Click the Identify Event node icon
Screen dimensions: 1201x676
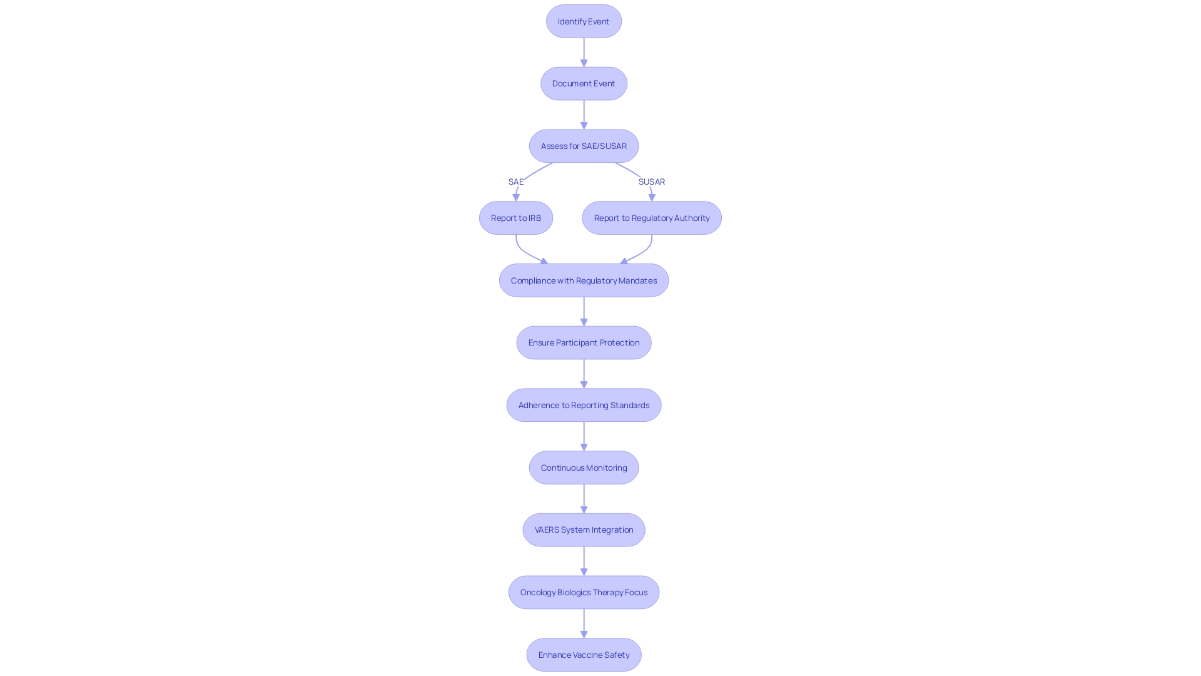coord(583,21)
